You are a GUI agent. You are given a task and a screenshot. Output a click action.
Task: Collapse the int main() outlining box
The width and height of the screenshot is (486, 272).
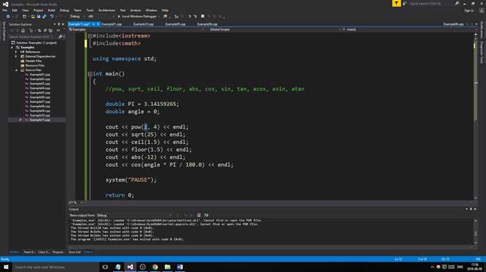tap(90, 74)
